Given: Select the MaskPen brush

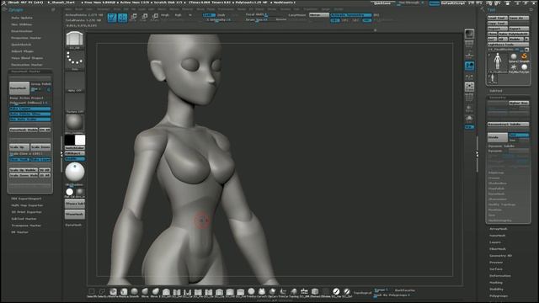Looking at the screenshot, I should tap(113, 293).
